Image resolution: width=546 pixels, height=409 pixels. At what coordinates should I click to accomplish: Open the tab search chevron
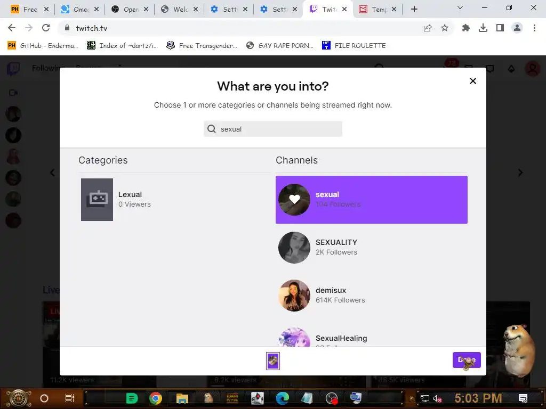460,7
